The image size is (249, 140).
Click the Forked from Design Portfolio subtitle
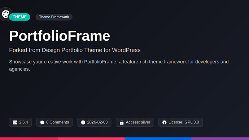[75, 50]
